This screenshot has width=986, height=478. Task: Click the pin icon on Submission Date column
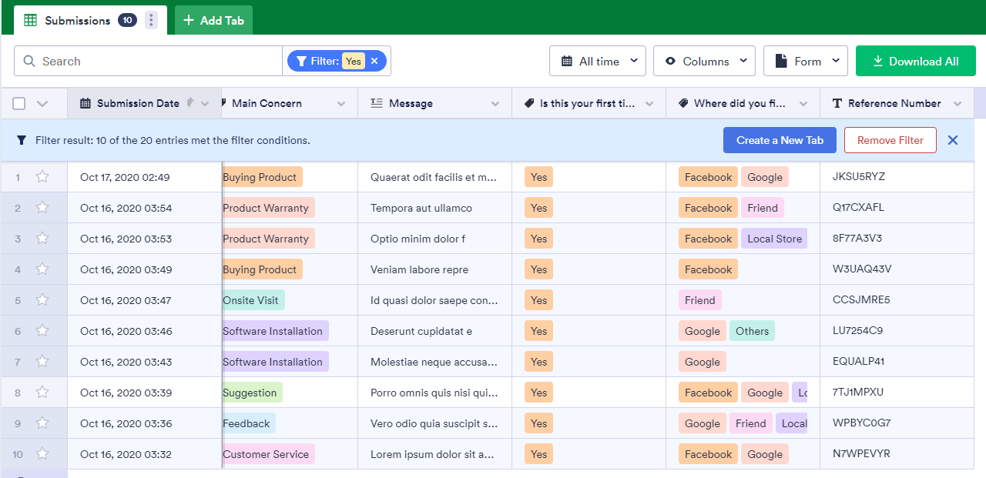[x=191, y=102]
